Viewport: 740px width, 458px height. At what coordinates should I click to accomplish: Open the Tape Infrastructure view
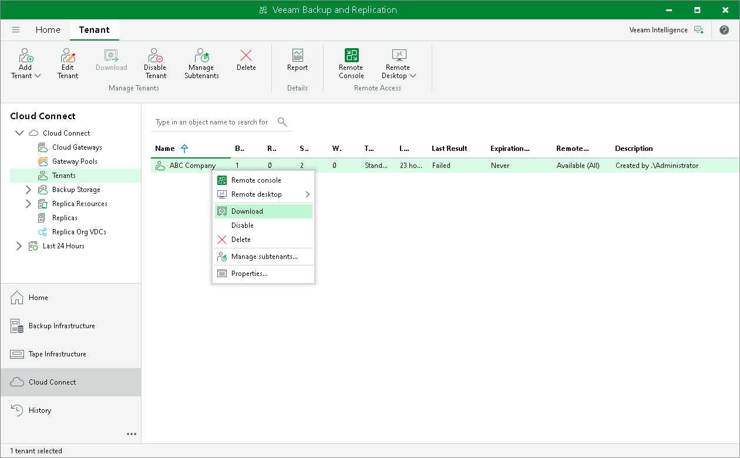tap(70, 354)
